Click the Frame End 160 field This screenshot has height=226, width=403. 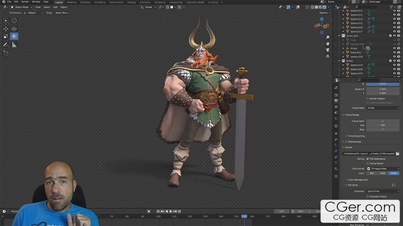pyautogui.click(x=383, y=125)
